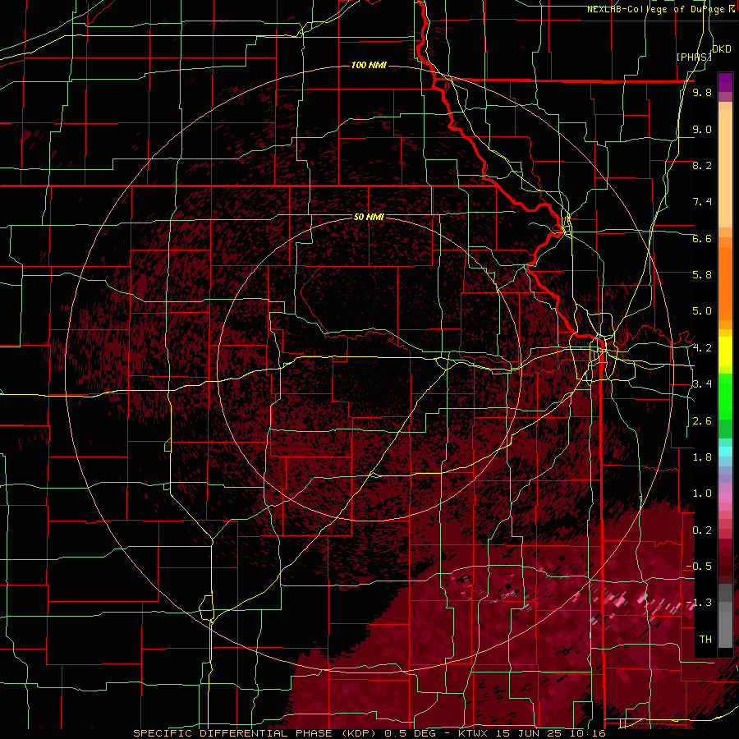
Task: Select the NEXLAB-College of DuPage header text
Action: pos(658,9)
